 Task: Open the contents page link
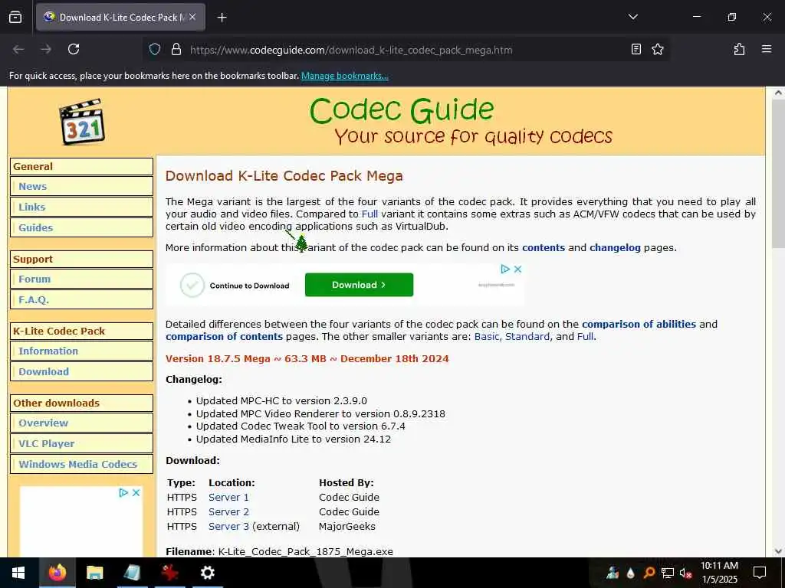[x=544, y=247]
